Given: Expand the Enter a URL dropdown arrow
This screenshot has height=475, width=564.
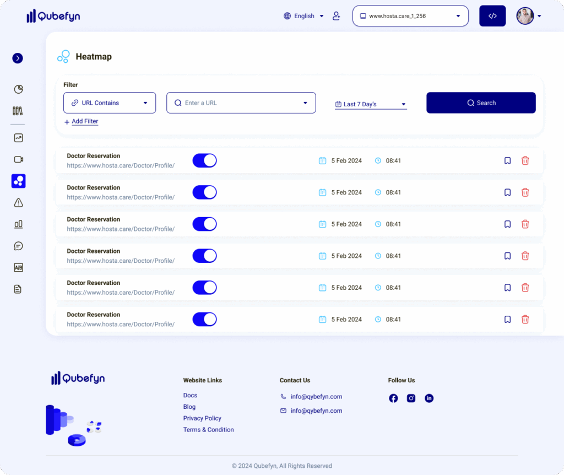Looking at the screenshot, I should (305, 103).
